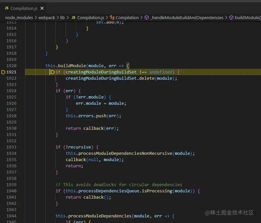Click 'return callback();' on line 1941
The image size is (261, 223).
tap(88, 197)
